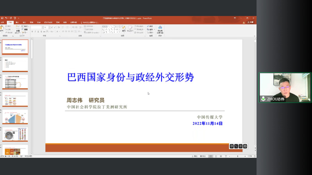Click the Paste icon in the ribbon
This screenshot has width=312, height=175.
tap(2, 29)
